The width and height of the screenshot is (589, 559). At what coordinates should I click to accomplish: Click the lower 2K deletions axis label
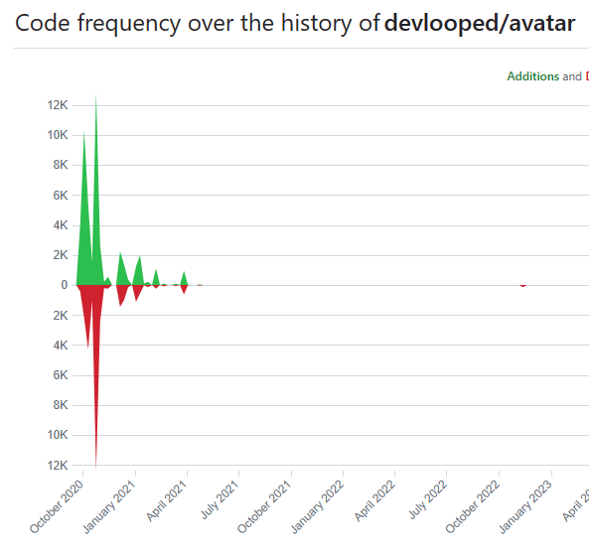pyautogui.click(x=61, y=316)
